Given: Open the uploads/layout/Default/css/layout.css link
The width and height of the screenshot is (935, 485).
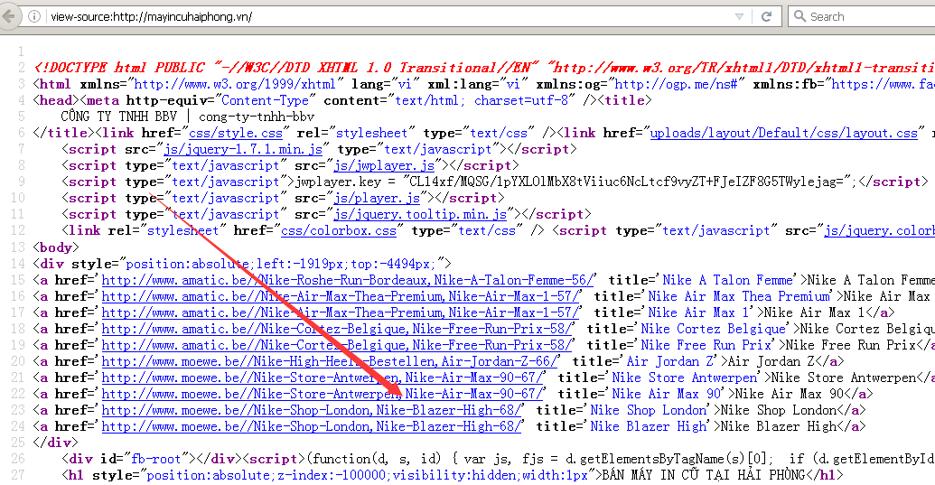Looking at the screenshot, I should tap(783, 133).
